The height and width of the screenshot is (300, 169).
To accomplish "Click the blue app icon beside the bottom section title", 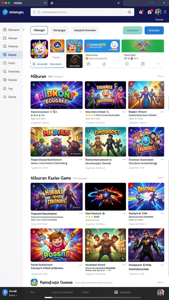I will (34, 282).
